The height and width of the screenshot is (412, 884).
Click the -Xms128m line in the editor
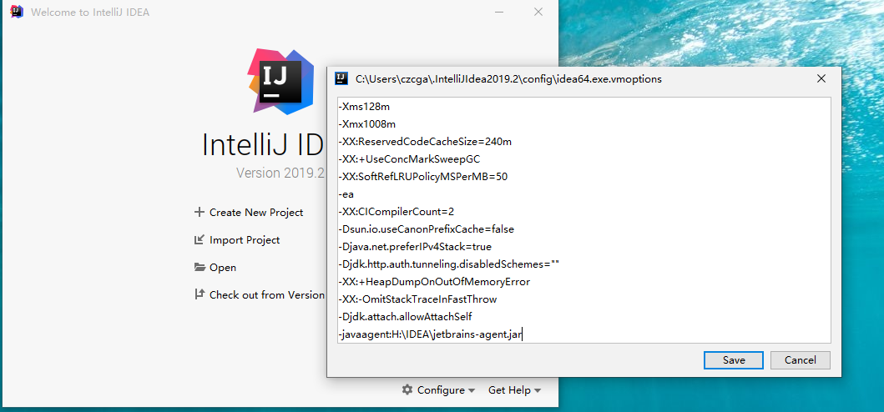coord(364,107)
